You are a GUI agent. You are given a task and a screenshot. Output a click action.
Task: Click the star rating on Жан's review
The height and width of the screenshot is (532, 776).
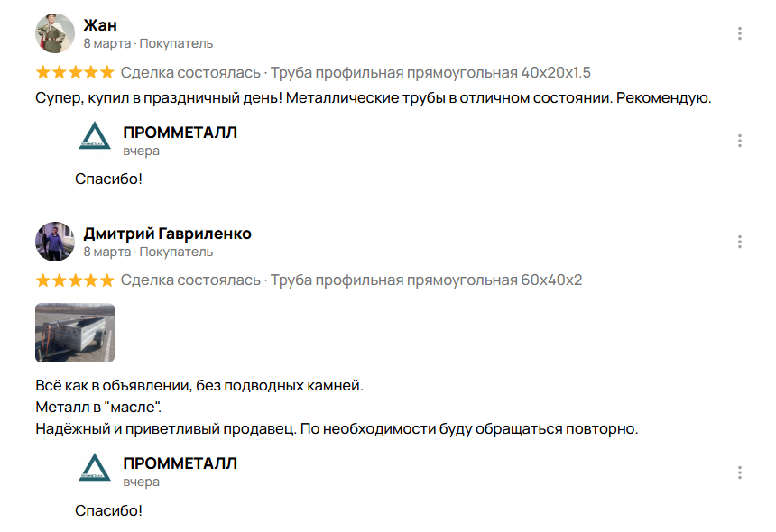pyautogui.click(x=74, y=72)
